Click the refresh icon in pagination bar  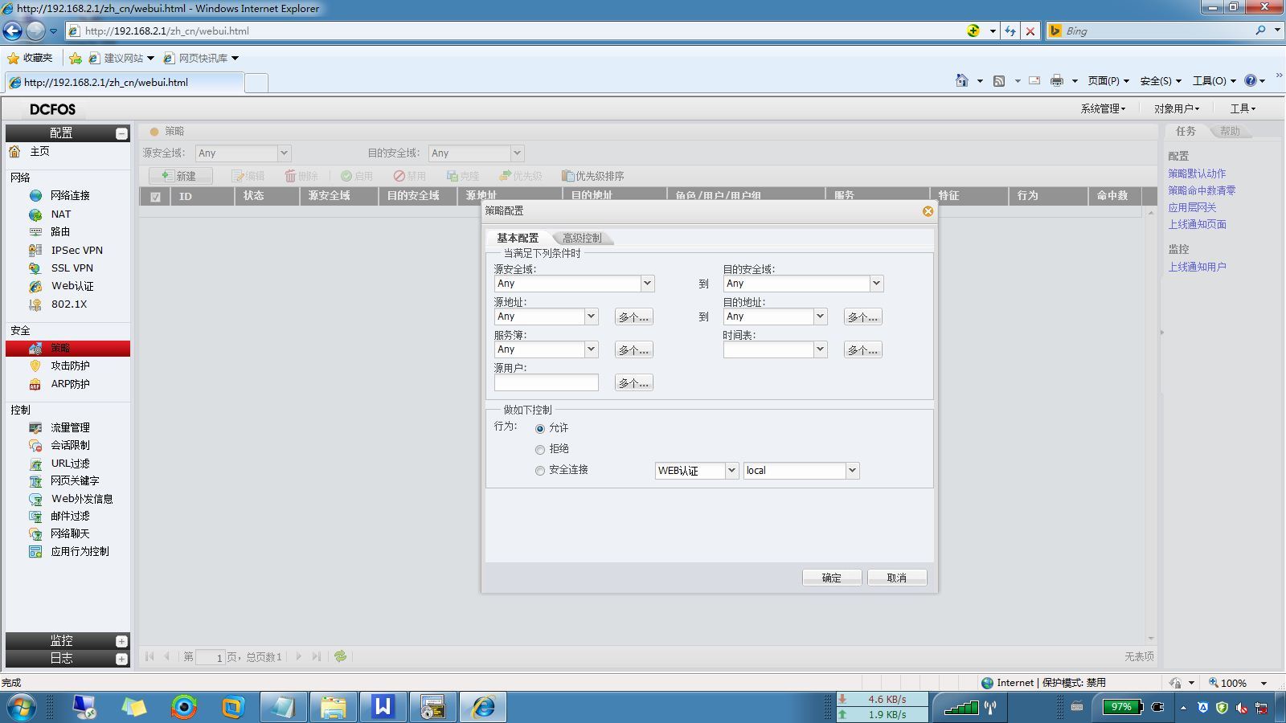click(341, 656)
